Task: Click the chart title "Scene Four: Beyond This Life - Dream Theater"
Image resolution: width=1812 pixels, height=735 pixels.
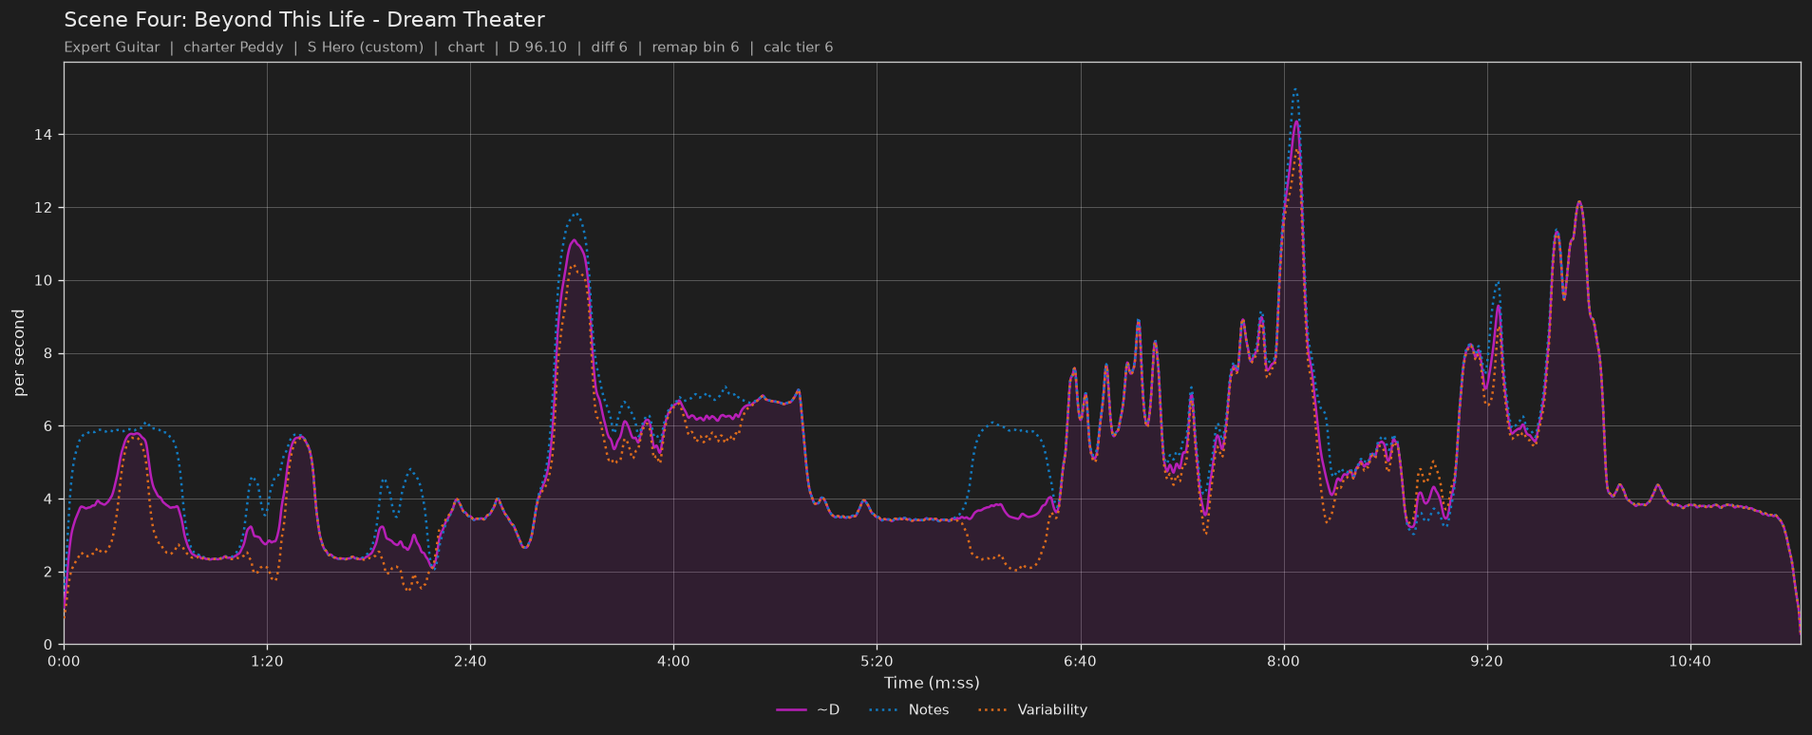Action: [x=304, y=20]
